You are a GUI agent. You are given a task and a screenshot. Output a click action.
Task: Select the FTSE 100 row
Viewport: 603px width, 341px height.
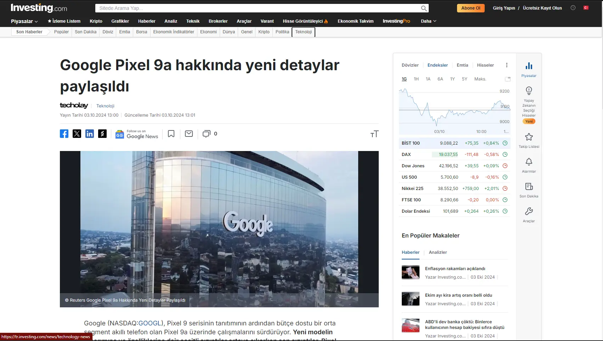(x=455, y=200)
